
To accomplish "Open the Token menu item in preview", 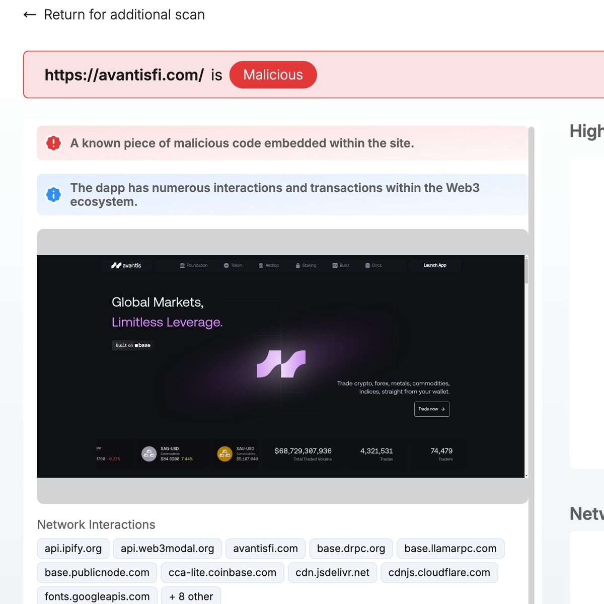I will pyautogui.click(x=233, y=265).
